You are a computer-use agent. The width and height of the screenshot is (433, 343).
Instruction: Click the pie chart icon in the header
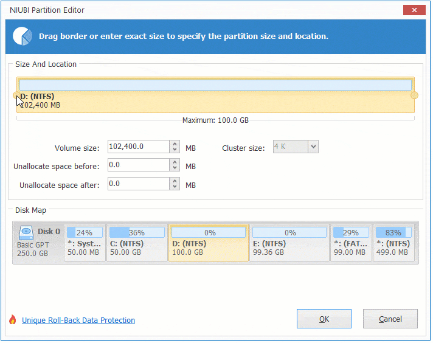[23, 36]
